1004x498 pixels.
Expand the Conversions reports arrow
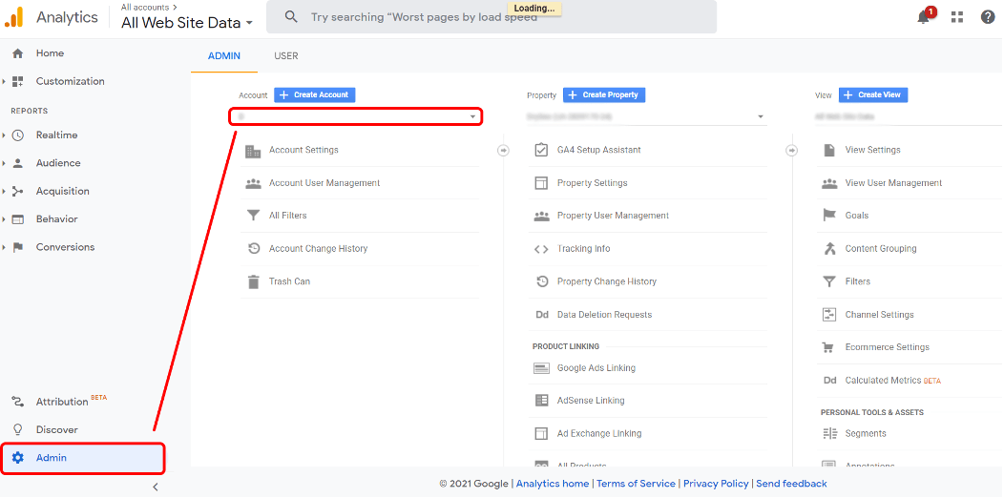click(x=4, y=247)
